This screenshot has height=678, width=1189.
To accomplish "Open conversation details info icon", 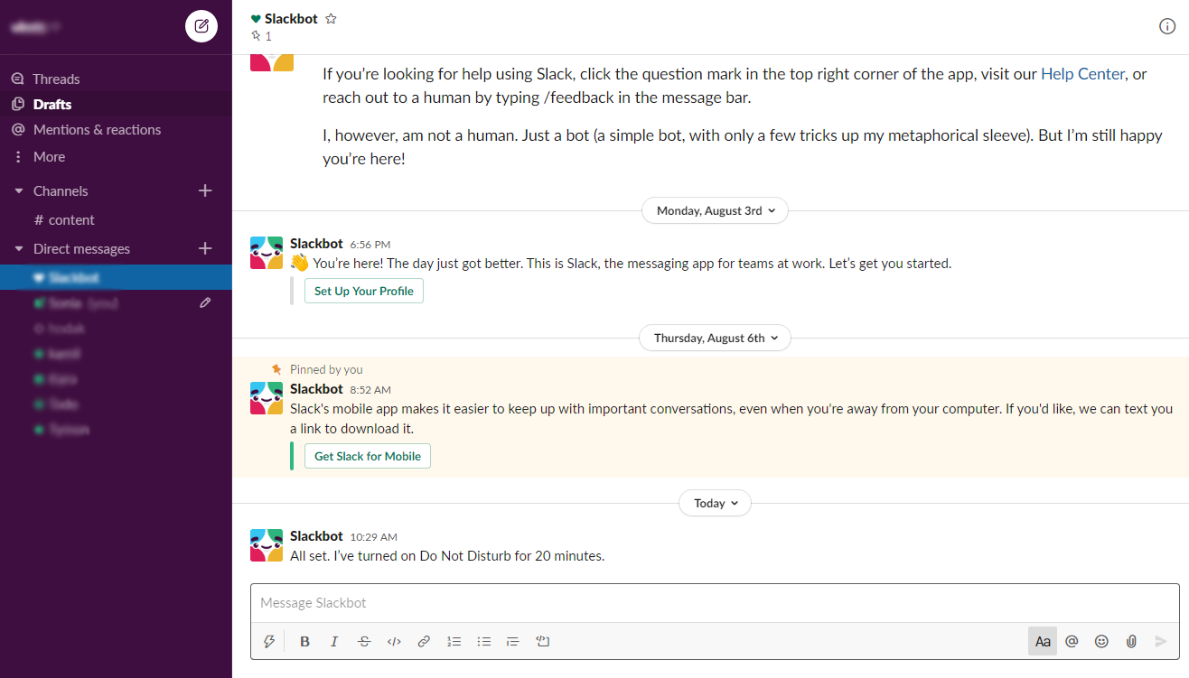I will coord(1167,26).
